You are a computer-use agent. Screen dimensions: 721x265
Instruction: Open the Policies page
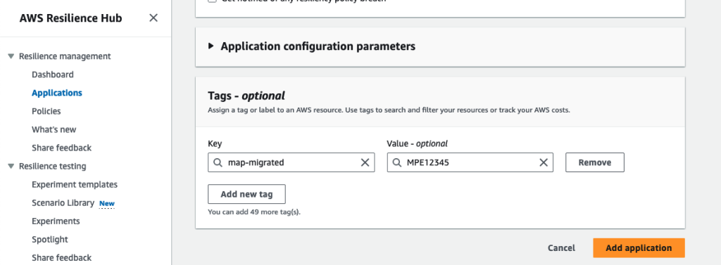(46, 111)
